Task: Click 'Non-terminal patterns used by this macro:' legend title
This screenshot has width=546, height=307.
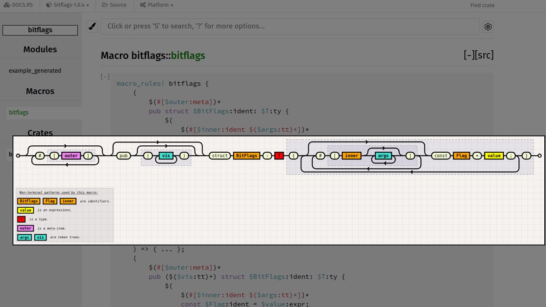Action: point(59,193)
